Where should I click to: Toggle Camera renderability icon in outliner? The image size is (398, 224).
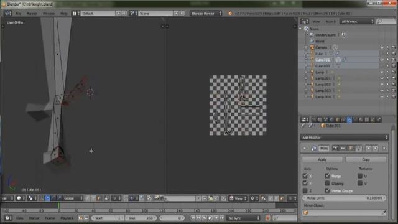[x=393, y=47]
